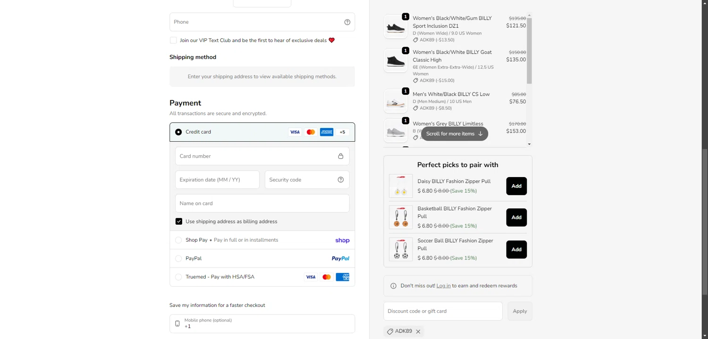
Task: Click the $135.00 discounted BILLY Goat Classic High price
Action: [x=516, y=60]
